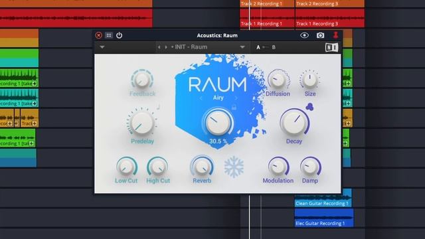This screenshot has height=239, width=425.
Task: Pin the Raum plugin window
Action: pyautogui.click(x=335, y=35)
